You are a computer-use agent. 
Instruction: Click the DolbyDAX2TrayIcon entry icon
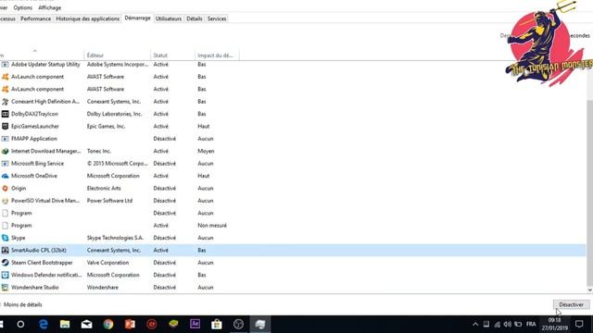5,114
